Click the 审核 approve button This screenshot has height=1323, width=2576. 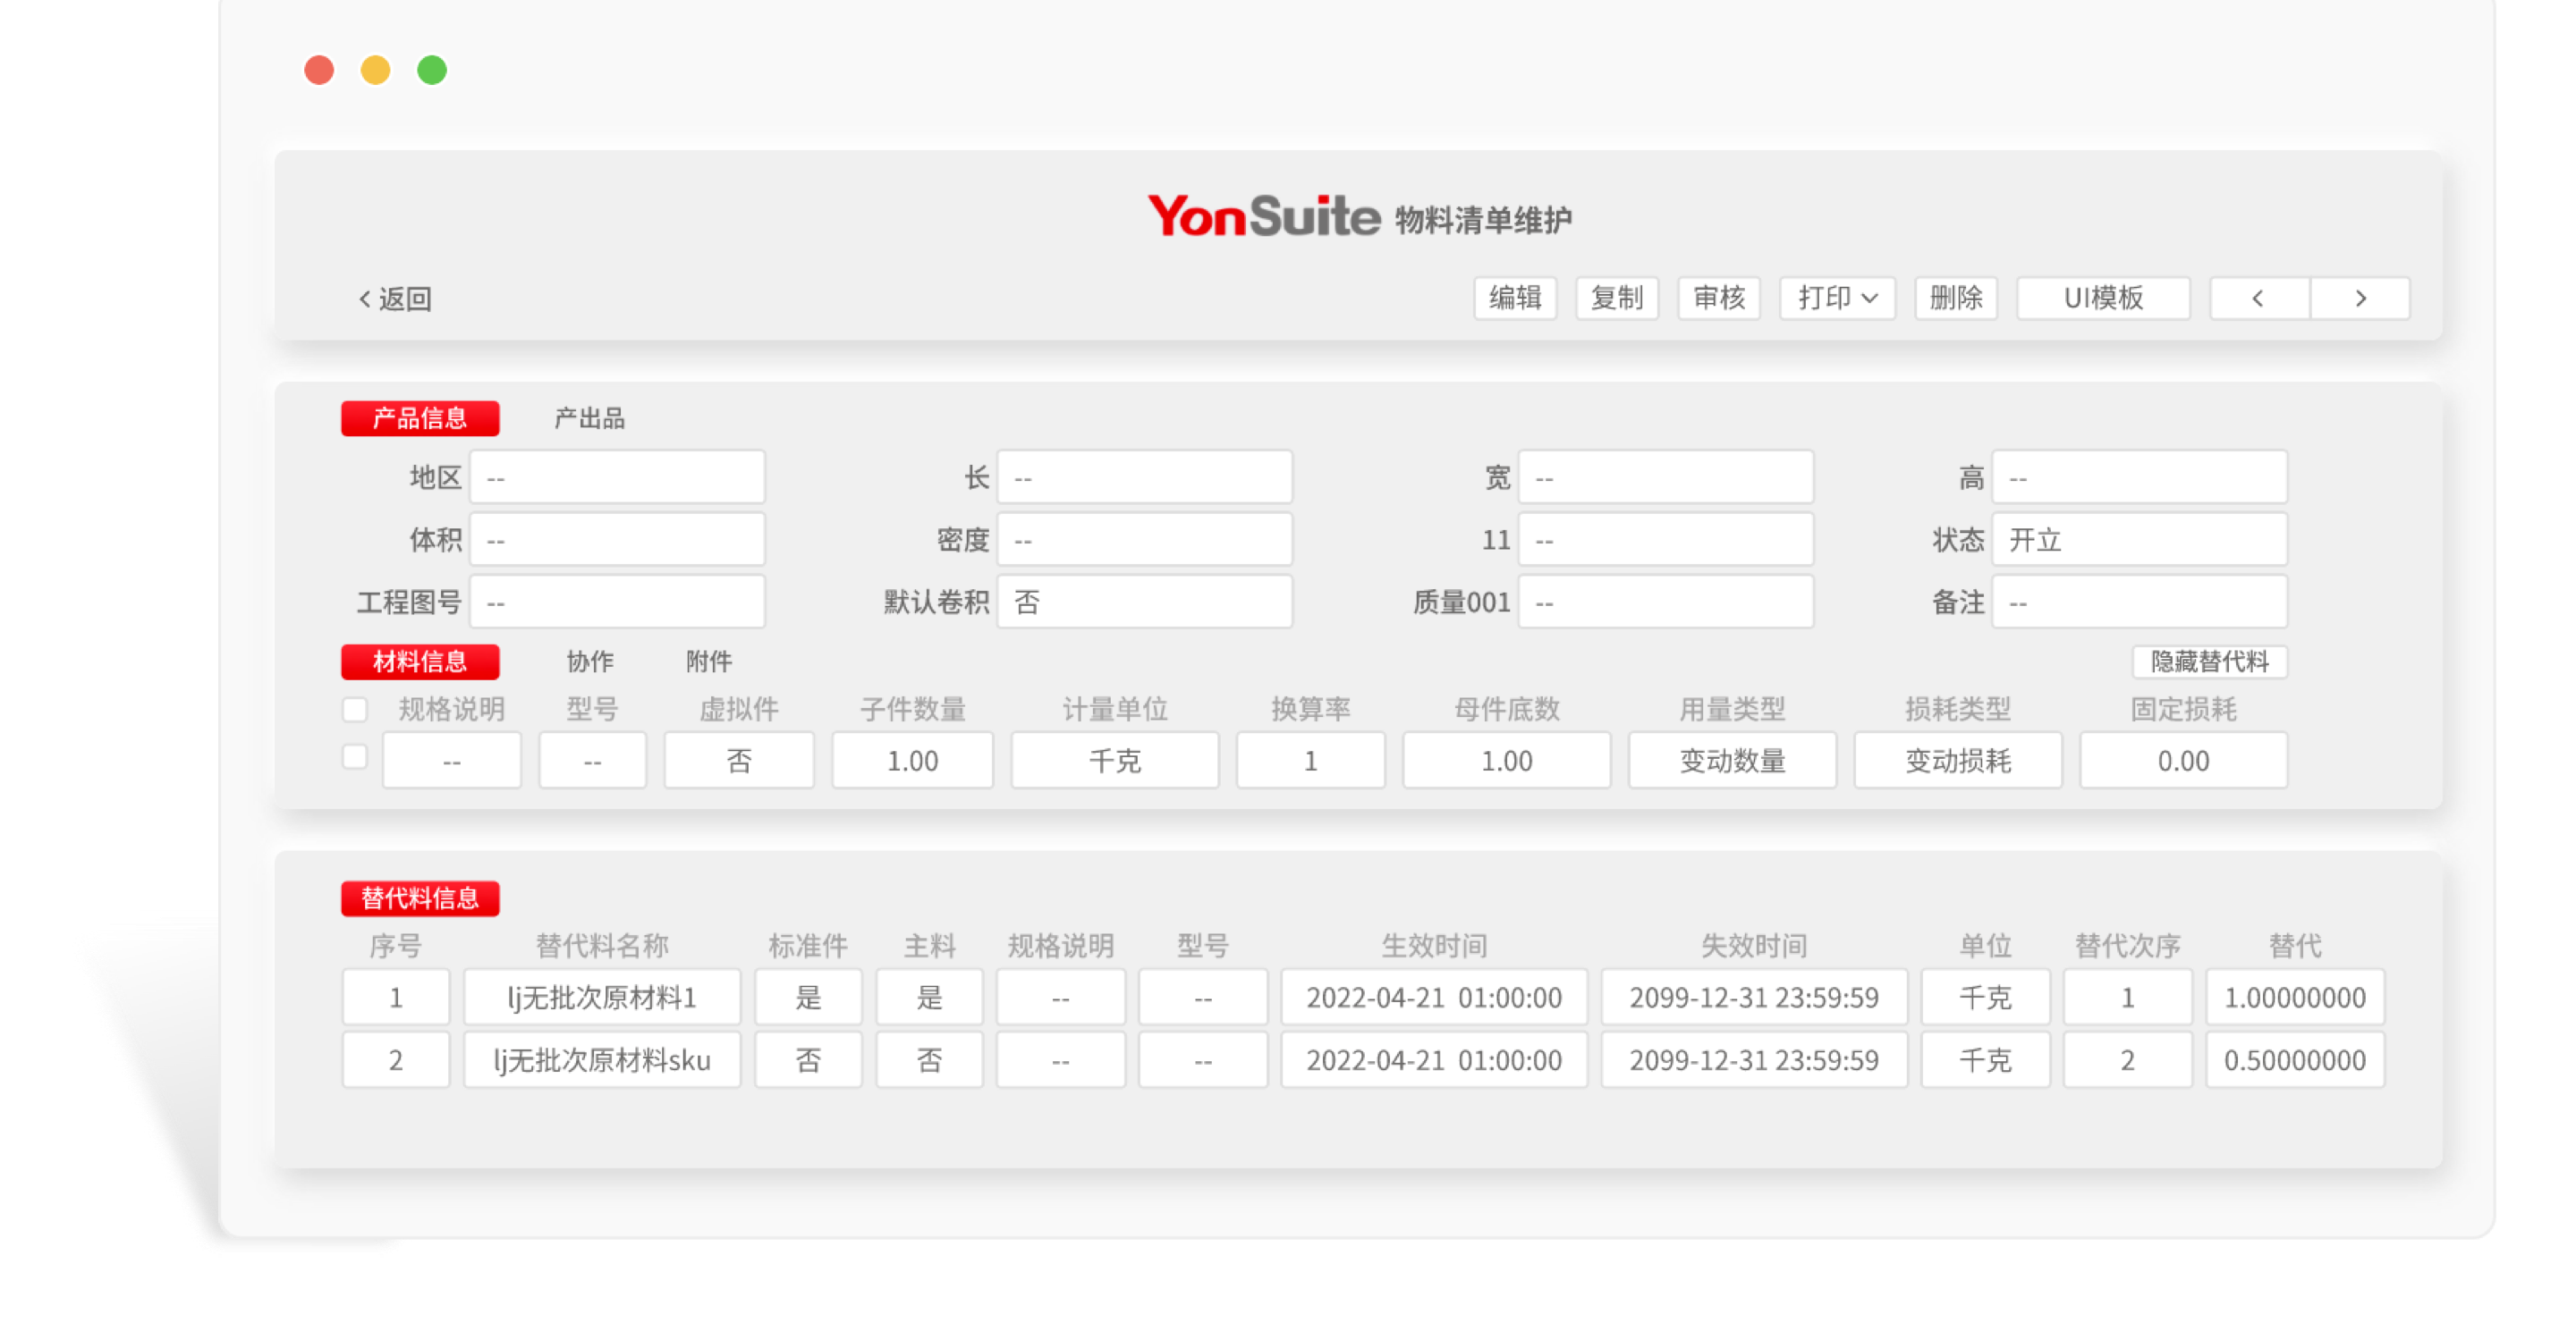[1719, 297]
